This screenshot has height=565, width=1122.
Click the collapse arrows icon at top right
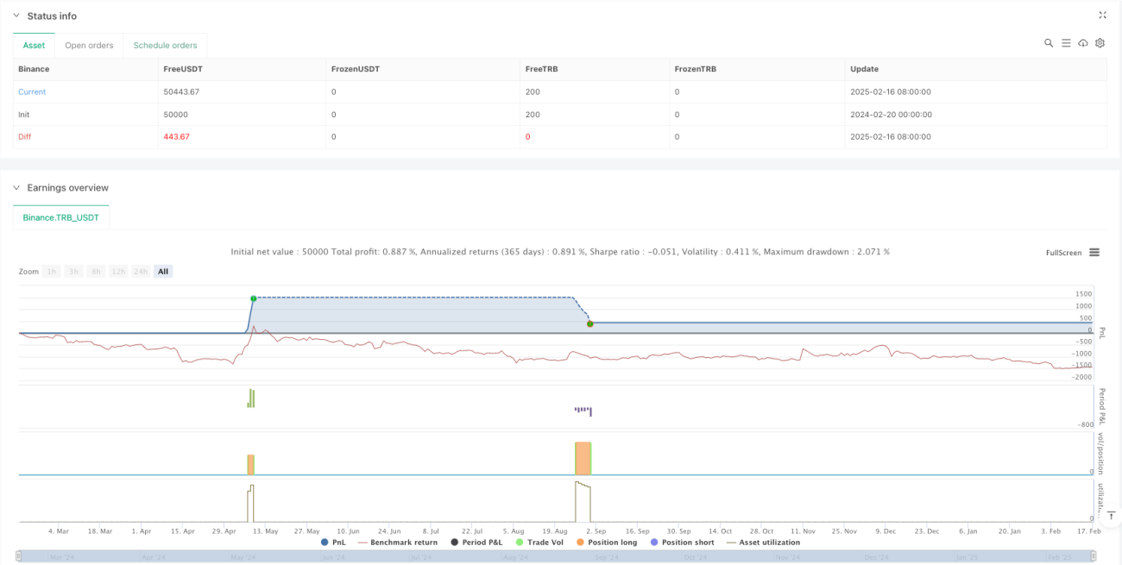(1102, 15)
